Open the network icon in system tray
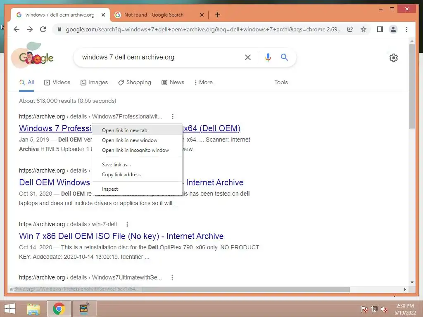 (x=374, y=309)
